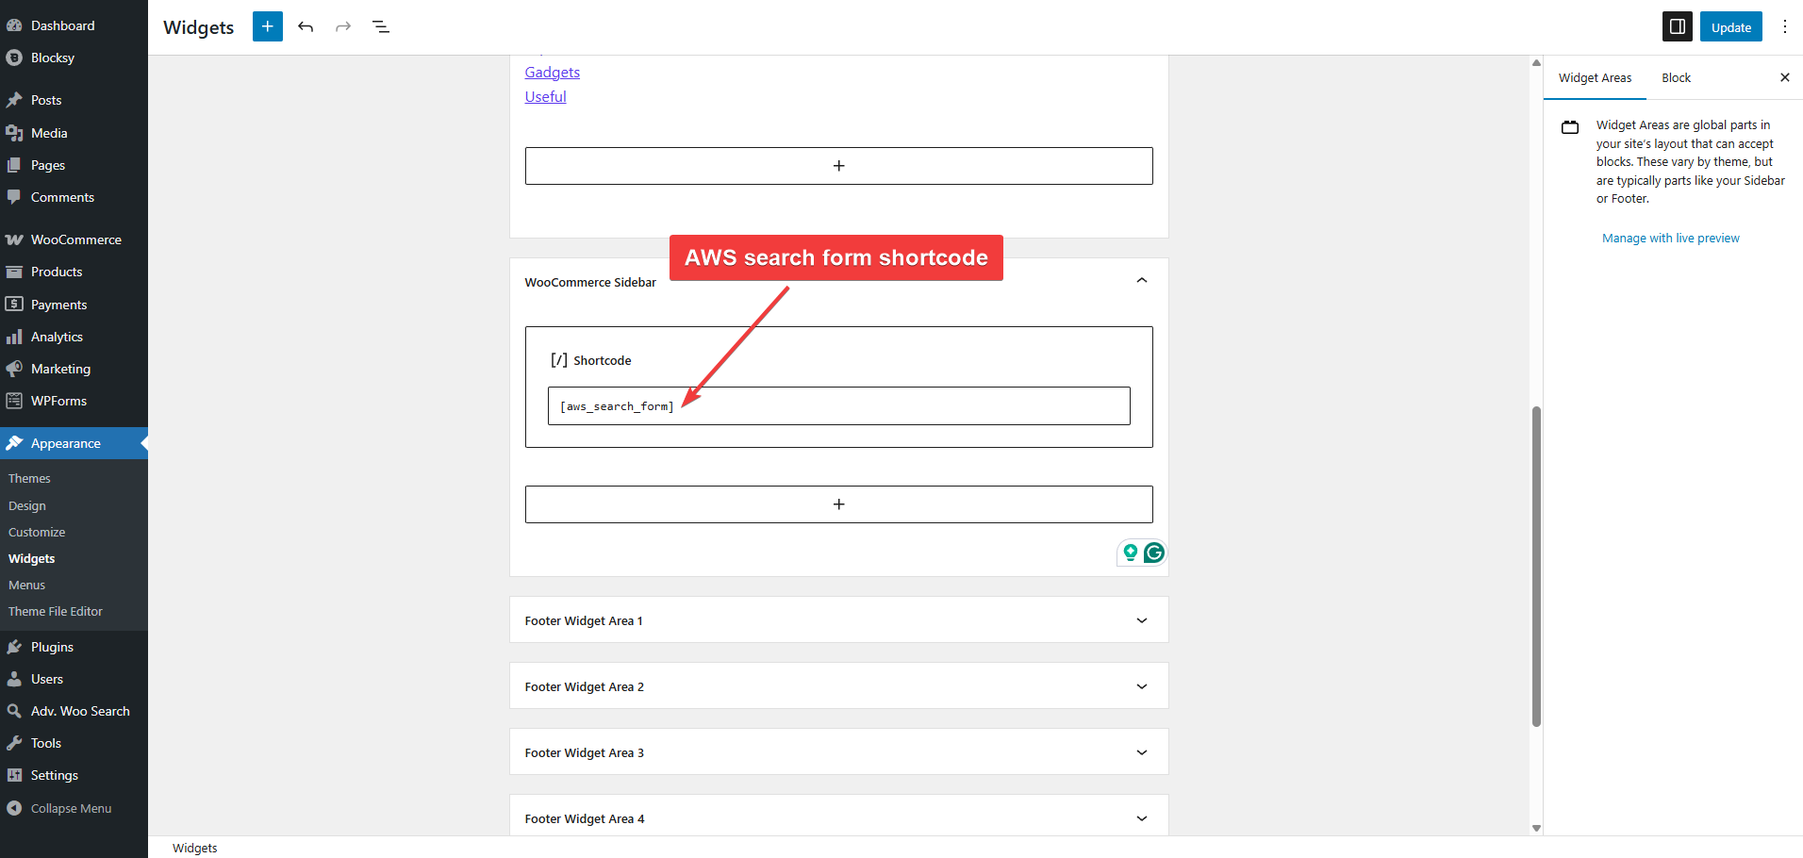Image resolution: width=1803 pixels, height=858 pixels.
Task: Click the blue block inserter plus button
Action: [x=268, y=26]
